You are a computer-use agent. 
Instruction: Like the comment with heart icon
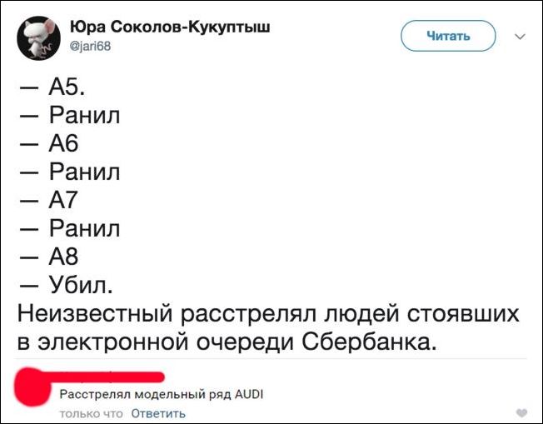pyautogui.click(x=521, y=412)
